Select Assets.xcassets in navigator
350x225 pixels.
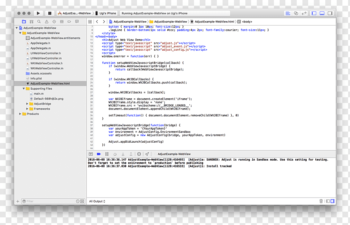(41, 74)
